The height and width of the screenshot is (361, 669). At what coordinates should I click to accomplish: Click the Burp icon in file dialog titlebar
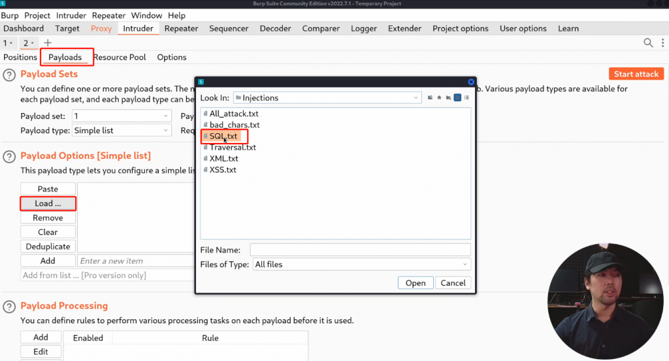point(201,82)
